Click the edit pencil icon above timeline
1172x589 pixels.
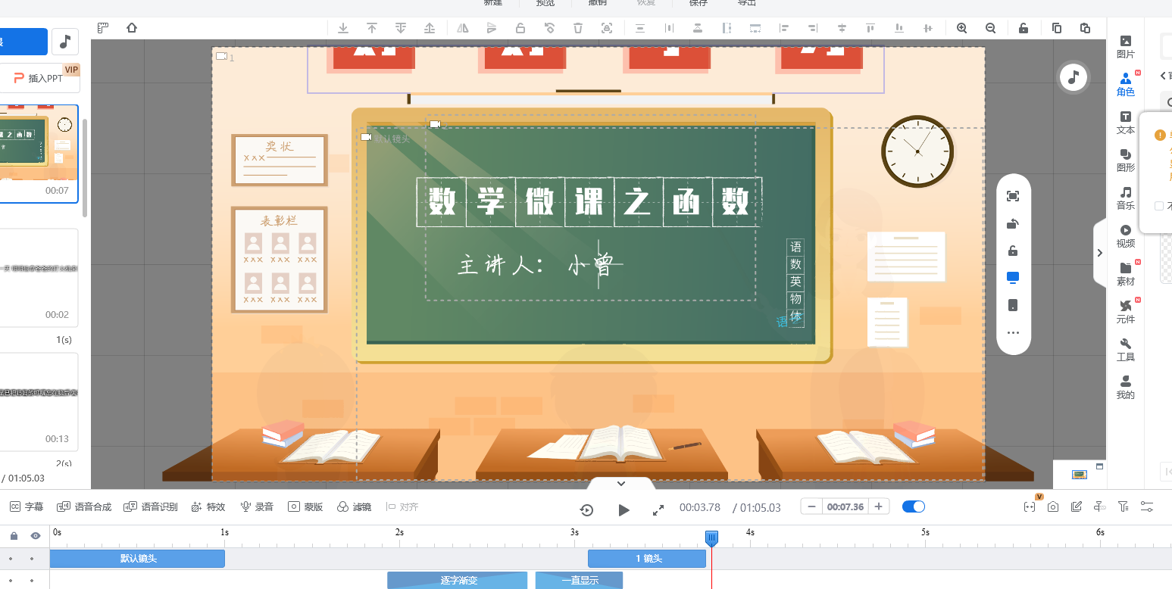point(1077,506)
